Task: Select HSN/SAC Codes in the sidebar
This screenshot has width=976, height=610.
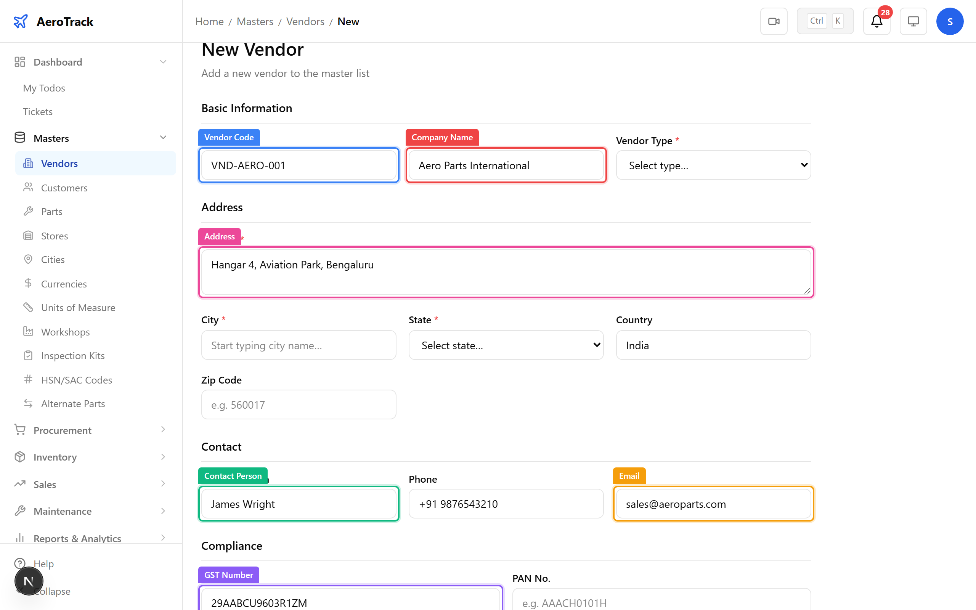Action: (x=76, y=380)
